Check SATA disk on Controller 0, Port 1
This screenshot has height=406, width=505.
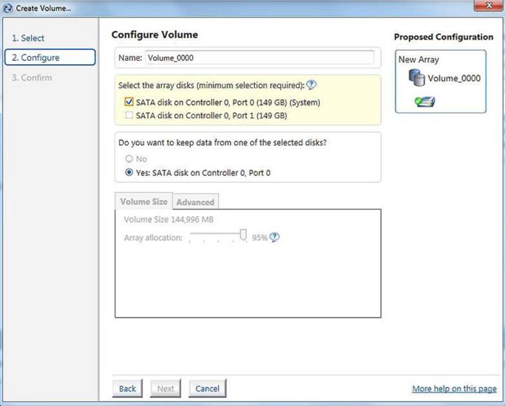pyautogui.click(x=129, y=115)
